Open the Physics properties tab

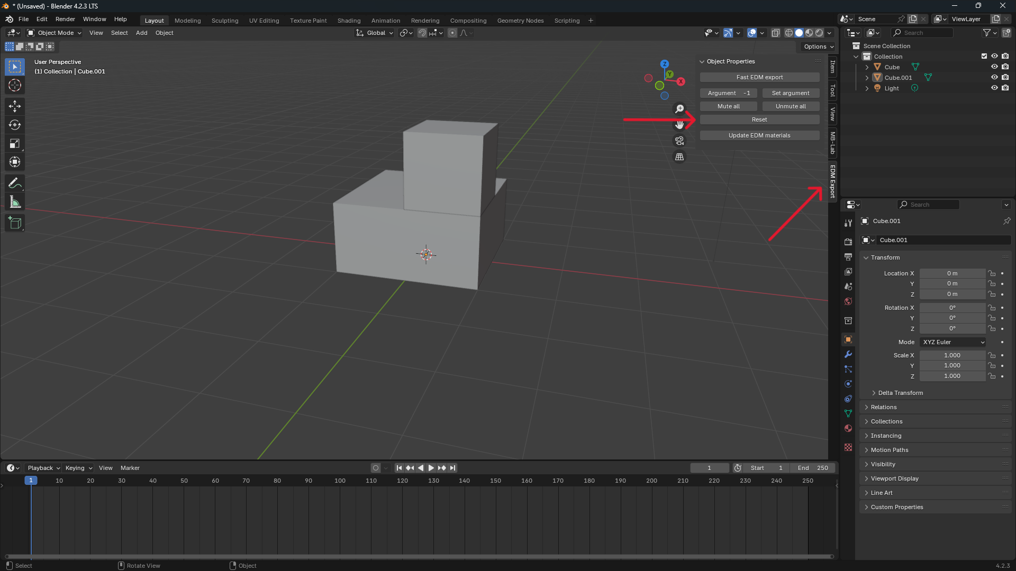tap(848, 384)
